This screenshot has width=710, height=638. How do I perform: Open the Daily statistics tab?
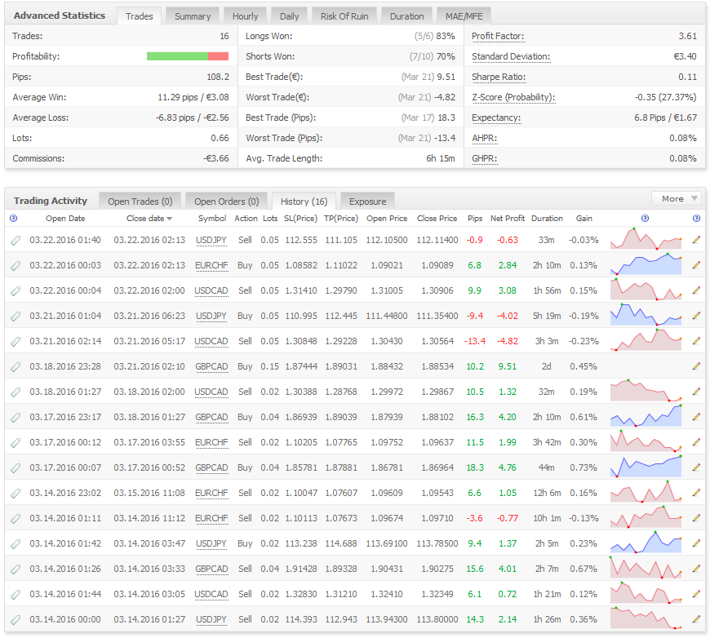coord(290,16)
